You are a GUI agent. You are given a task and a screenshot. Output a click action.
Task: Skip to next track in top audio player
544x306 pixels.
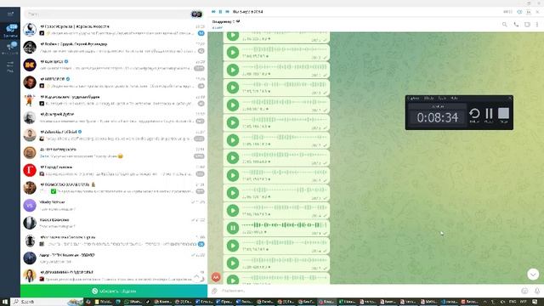click(227, 12)
